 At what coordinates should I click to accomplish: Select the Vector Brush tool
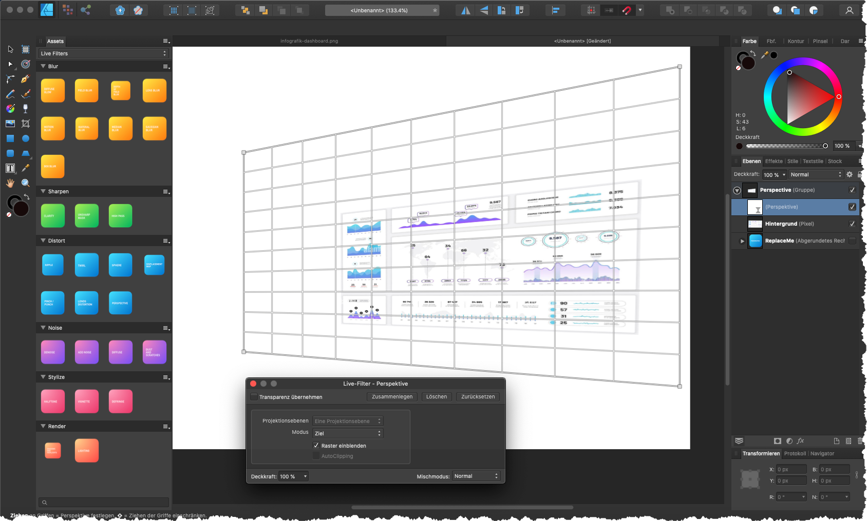[x=25, y=94]
